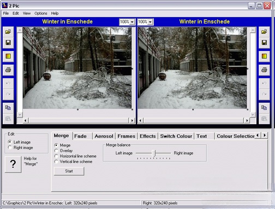This screenshot has width=275, height=209.
Task: Copy the right image
Action: [x=264, y=108]
